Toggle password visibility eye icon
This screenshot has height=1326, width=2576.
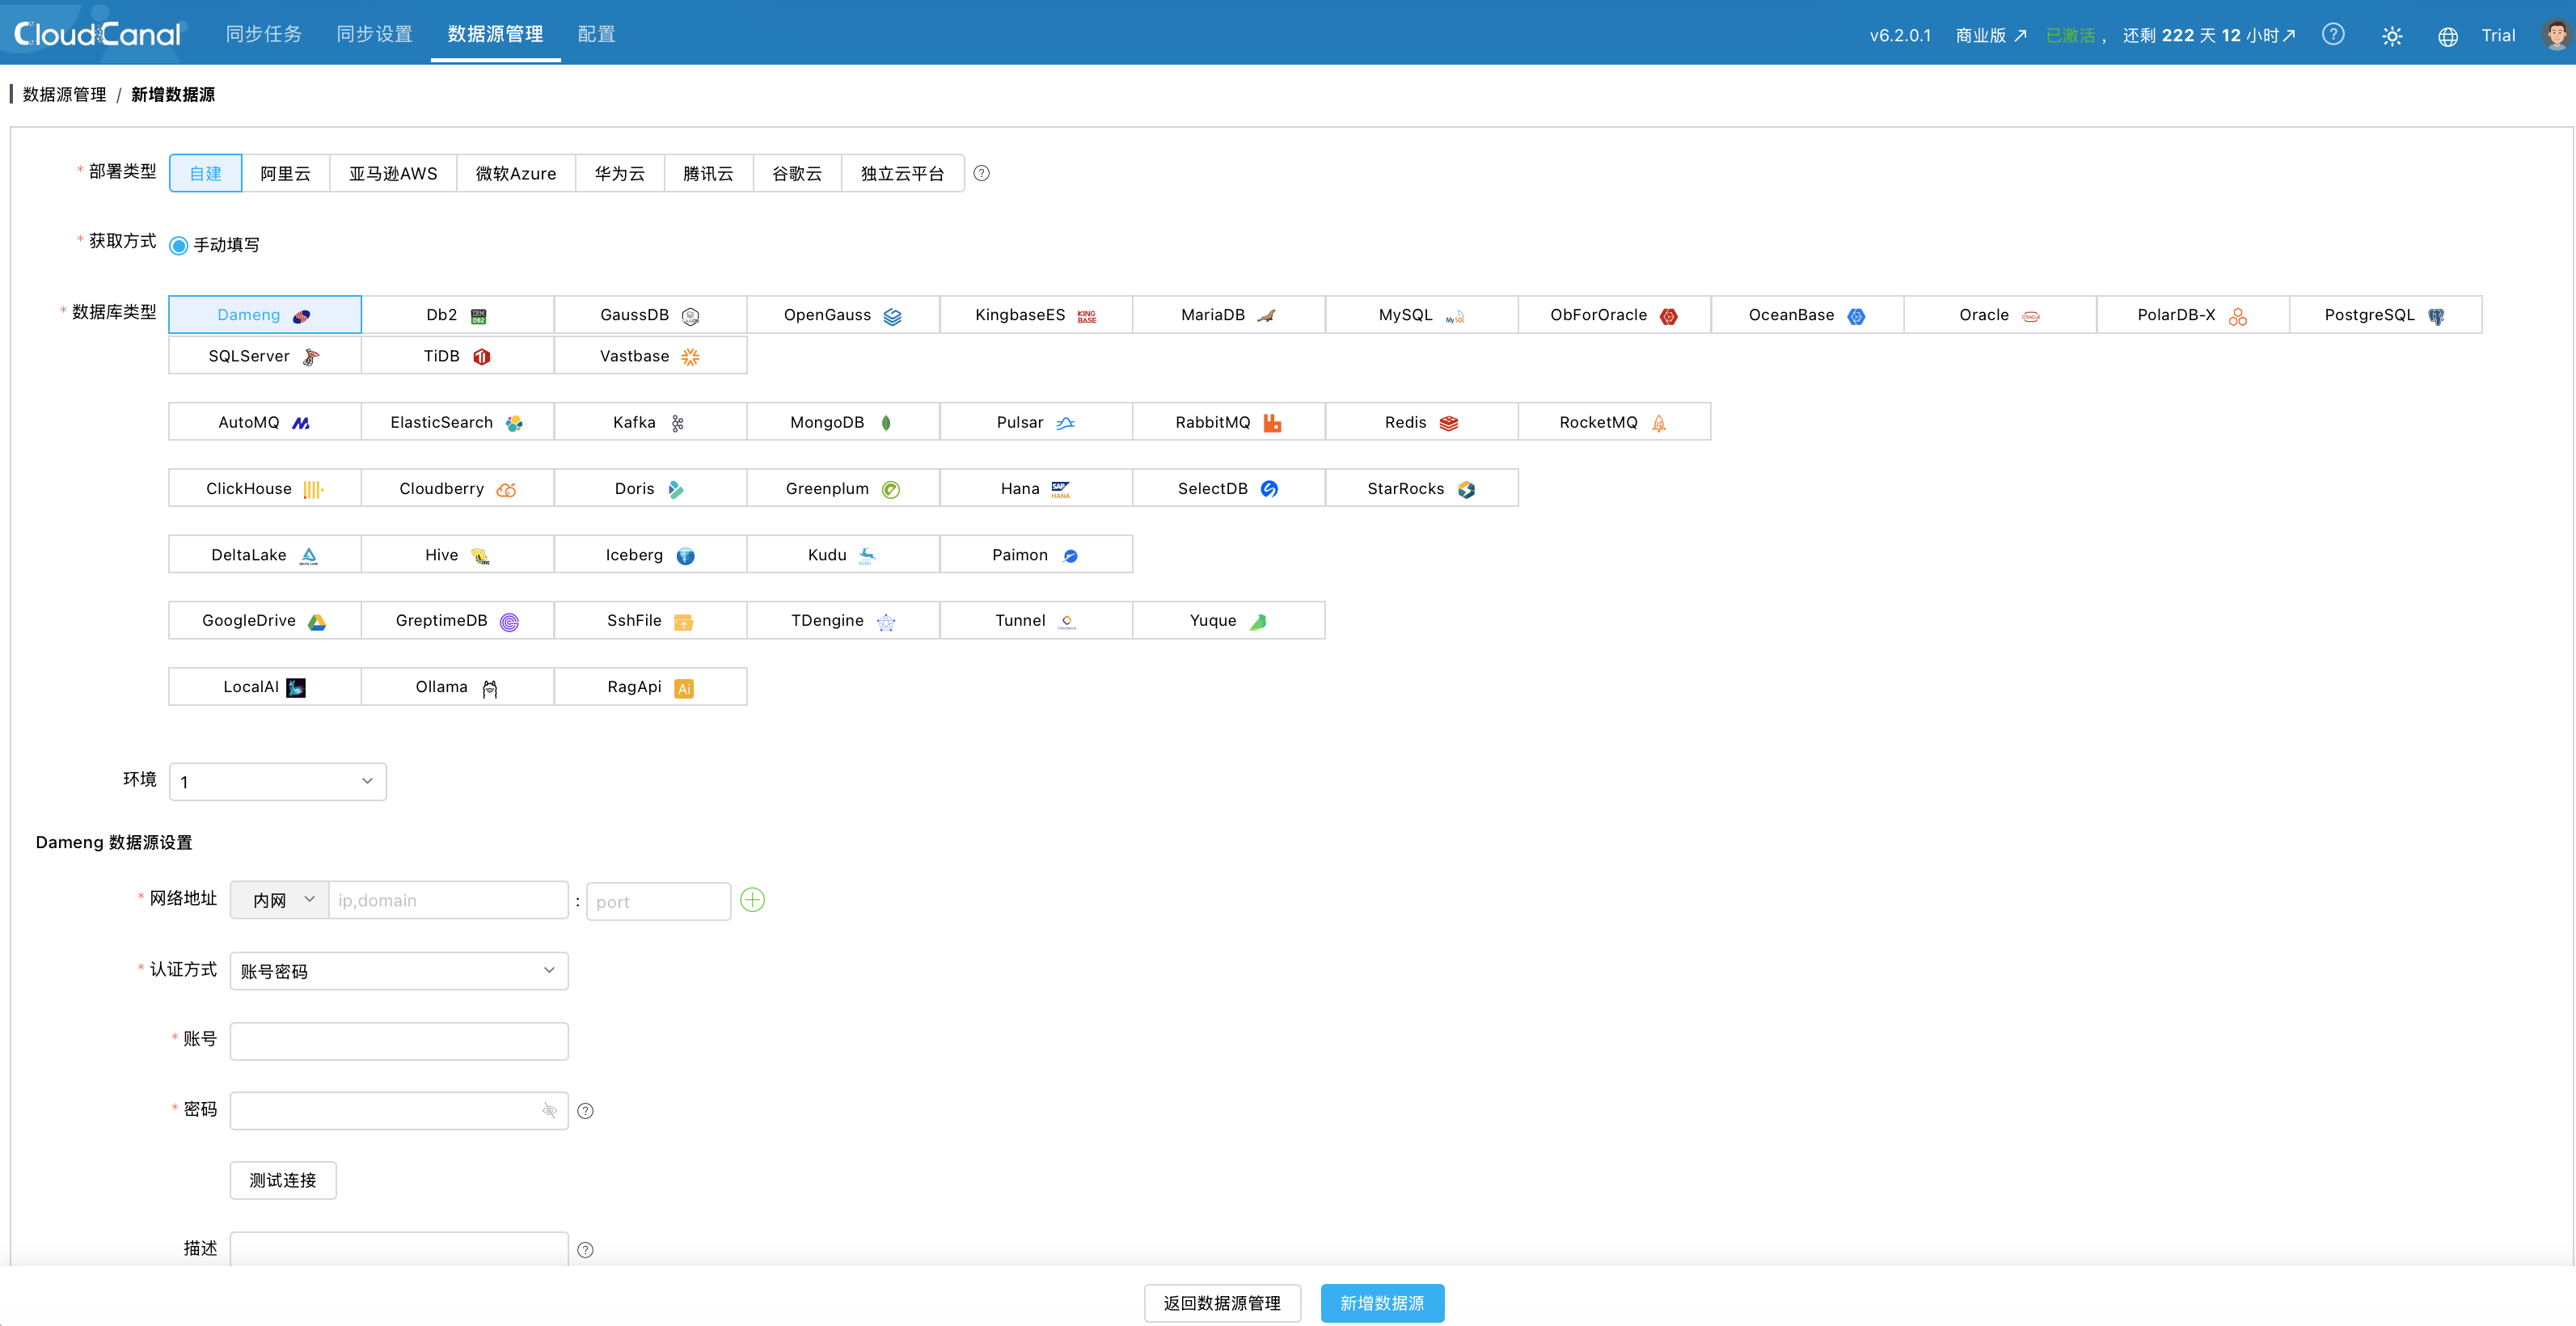549,1111
